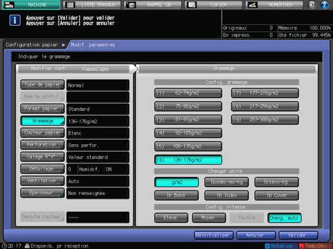Click the Valeur standard value
333x249 pixels.
[98, 157]
